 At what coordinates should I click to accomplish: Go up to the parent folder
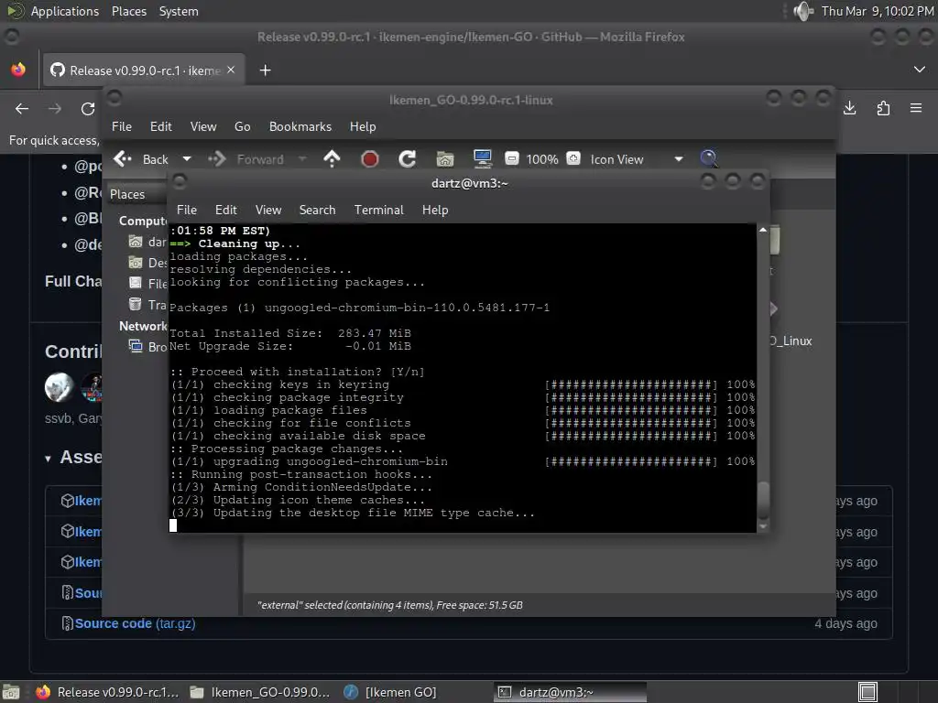(332, 159)
